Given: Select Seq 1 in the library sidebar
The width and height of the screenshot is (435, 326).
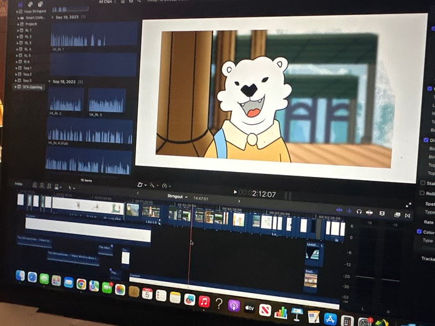Looking at the screenshot, I should coord(27,68).
